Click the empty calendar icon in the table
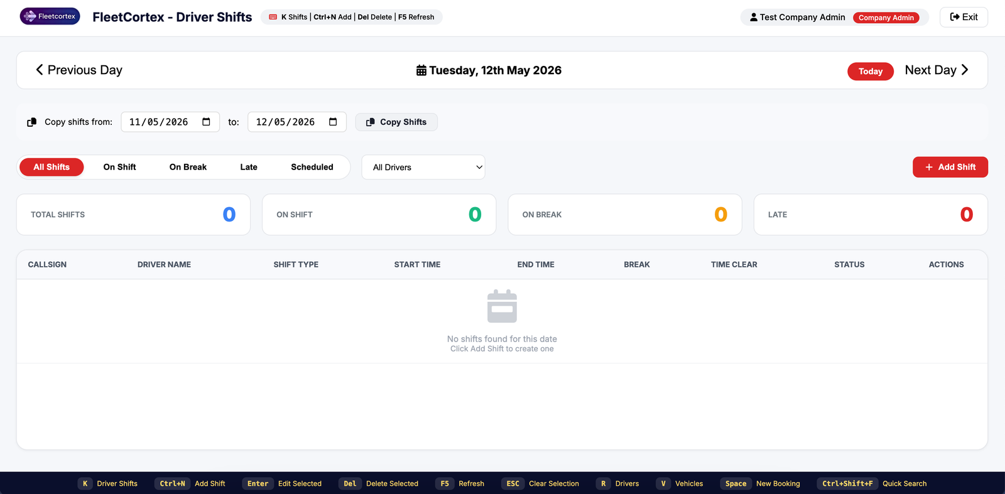Image resolution: width=1005 pixels, height=494 pixels. pyautogui.click(x=502, y=306)
